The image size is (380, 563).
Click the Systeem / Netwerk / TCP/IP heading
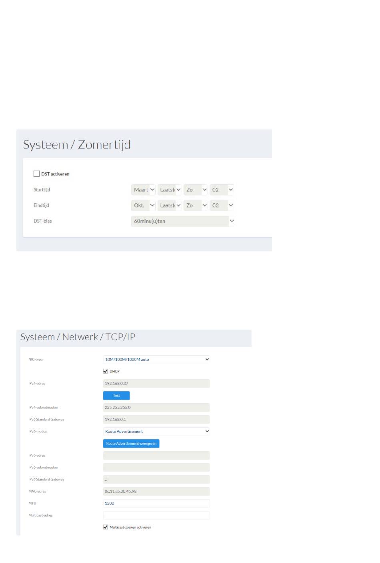[x=78, y=337]
